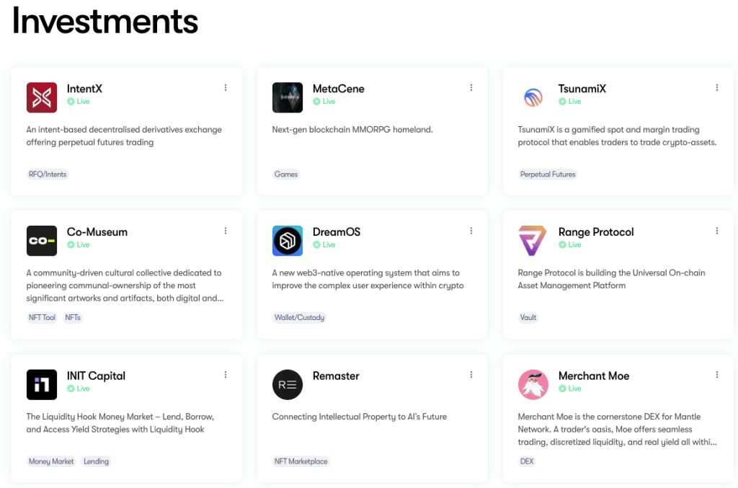
Task: Click the Live indicator for Co-Museum
Action: pyautogui.click(x=78, y=245)
